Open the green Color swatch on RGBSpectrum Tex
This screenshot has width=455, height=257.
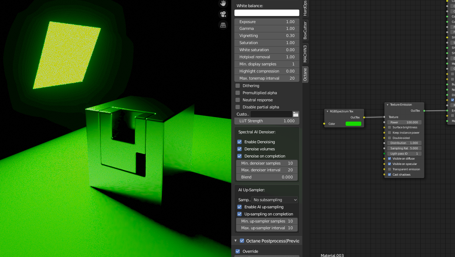[353, 124]
